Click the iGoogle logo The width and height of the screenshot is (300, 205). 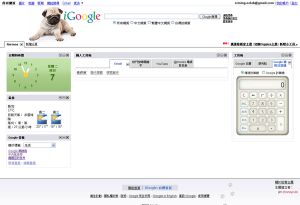(x=82, y=16)
